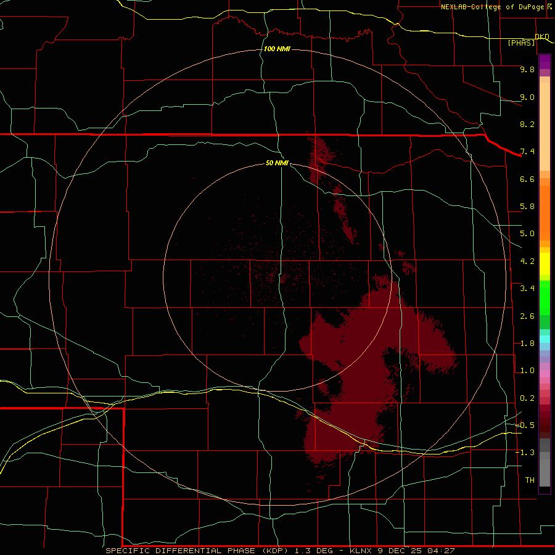Image resolution: width=555 pixels, height=555 pixels.
Task: Click the 4.2 value on color scale
Action: (527, 261)
